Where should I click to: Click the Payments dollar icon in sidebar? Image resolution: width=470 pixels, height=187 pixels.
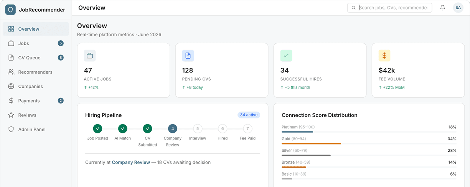coord(11,101)
